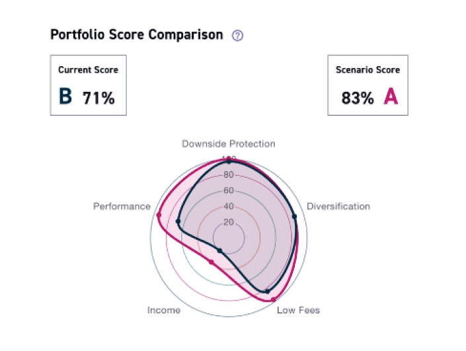Click the pink A grade letter
The height and width of the screenshot is (351, 466).
[x=391, y=97]
